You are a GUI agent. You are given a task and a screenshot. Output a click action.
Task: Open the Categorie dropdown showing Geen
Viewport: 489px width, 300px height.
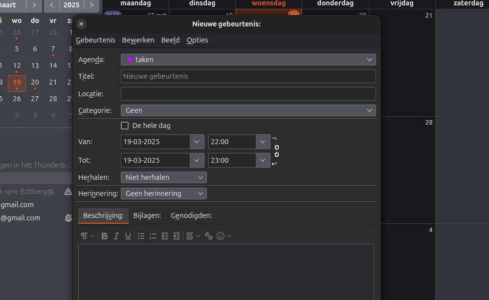pyautogui.click(x=248, y=110)
